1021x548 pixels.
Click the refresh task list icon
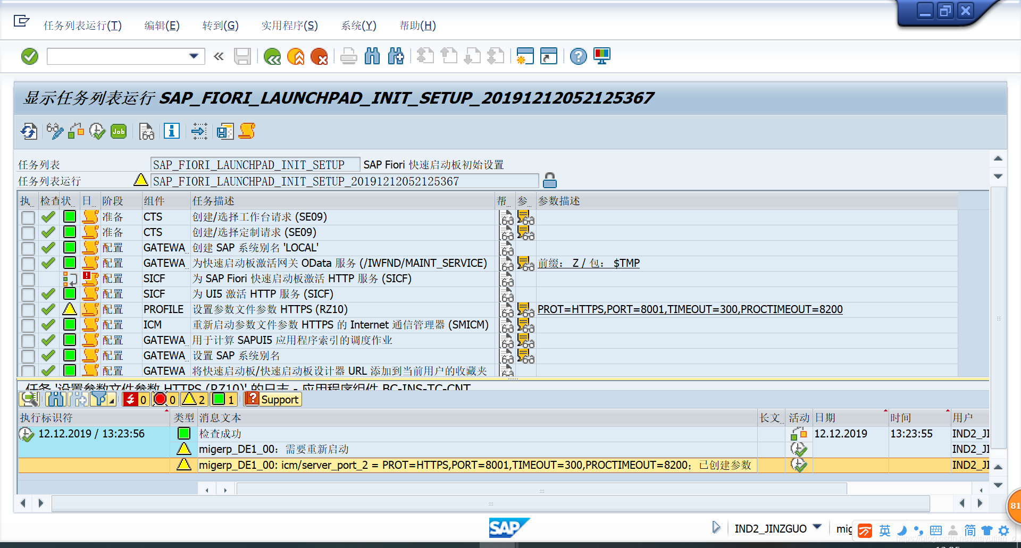point(28,131)
